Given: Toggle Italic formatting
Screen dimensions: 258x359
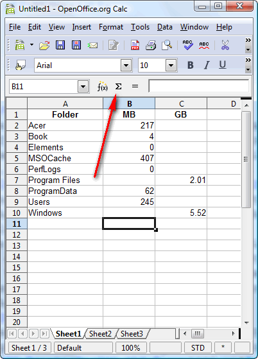Looking at the screenshot, I should coord(207,66).
